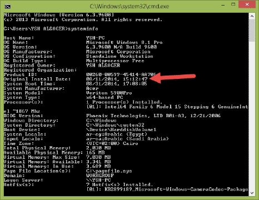Image resolution: width=259 pixels, height=200 pixels.
Task: Click the Registered Owner value YSH ALSAGER
Action: (x=103, y=66)
